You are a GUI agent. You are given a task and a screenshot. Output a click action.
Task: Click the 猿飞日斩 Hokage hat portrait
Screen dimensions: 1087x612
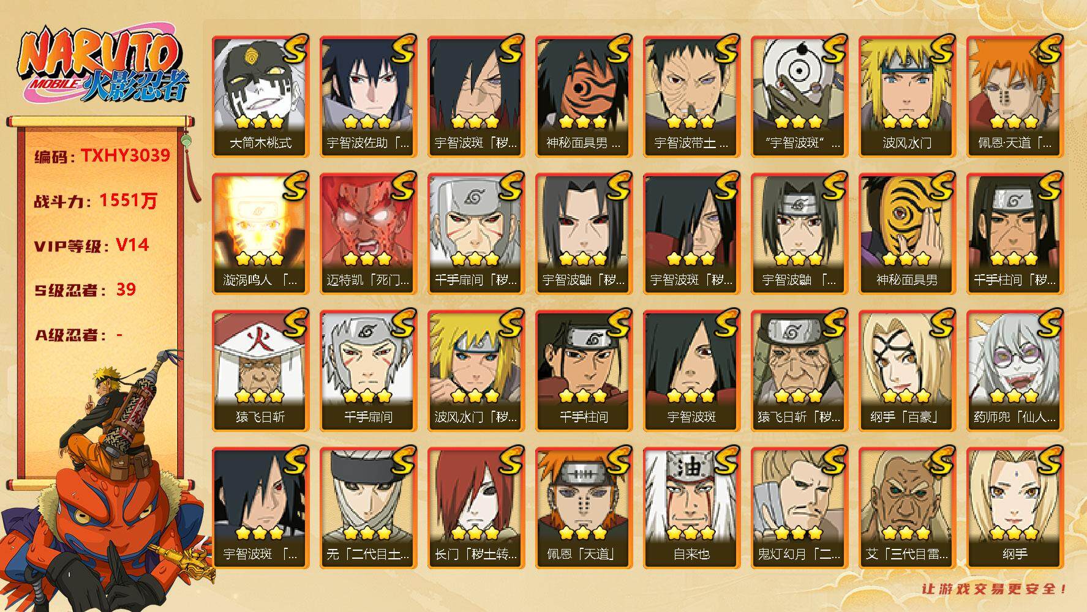click(260, 371)
